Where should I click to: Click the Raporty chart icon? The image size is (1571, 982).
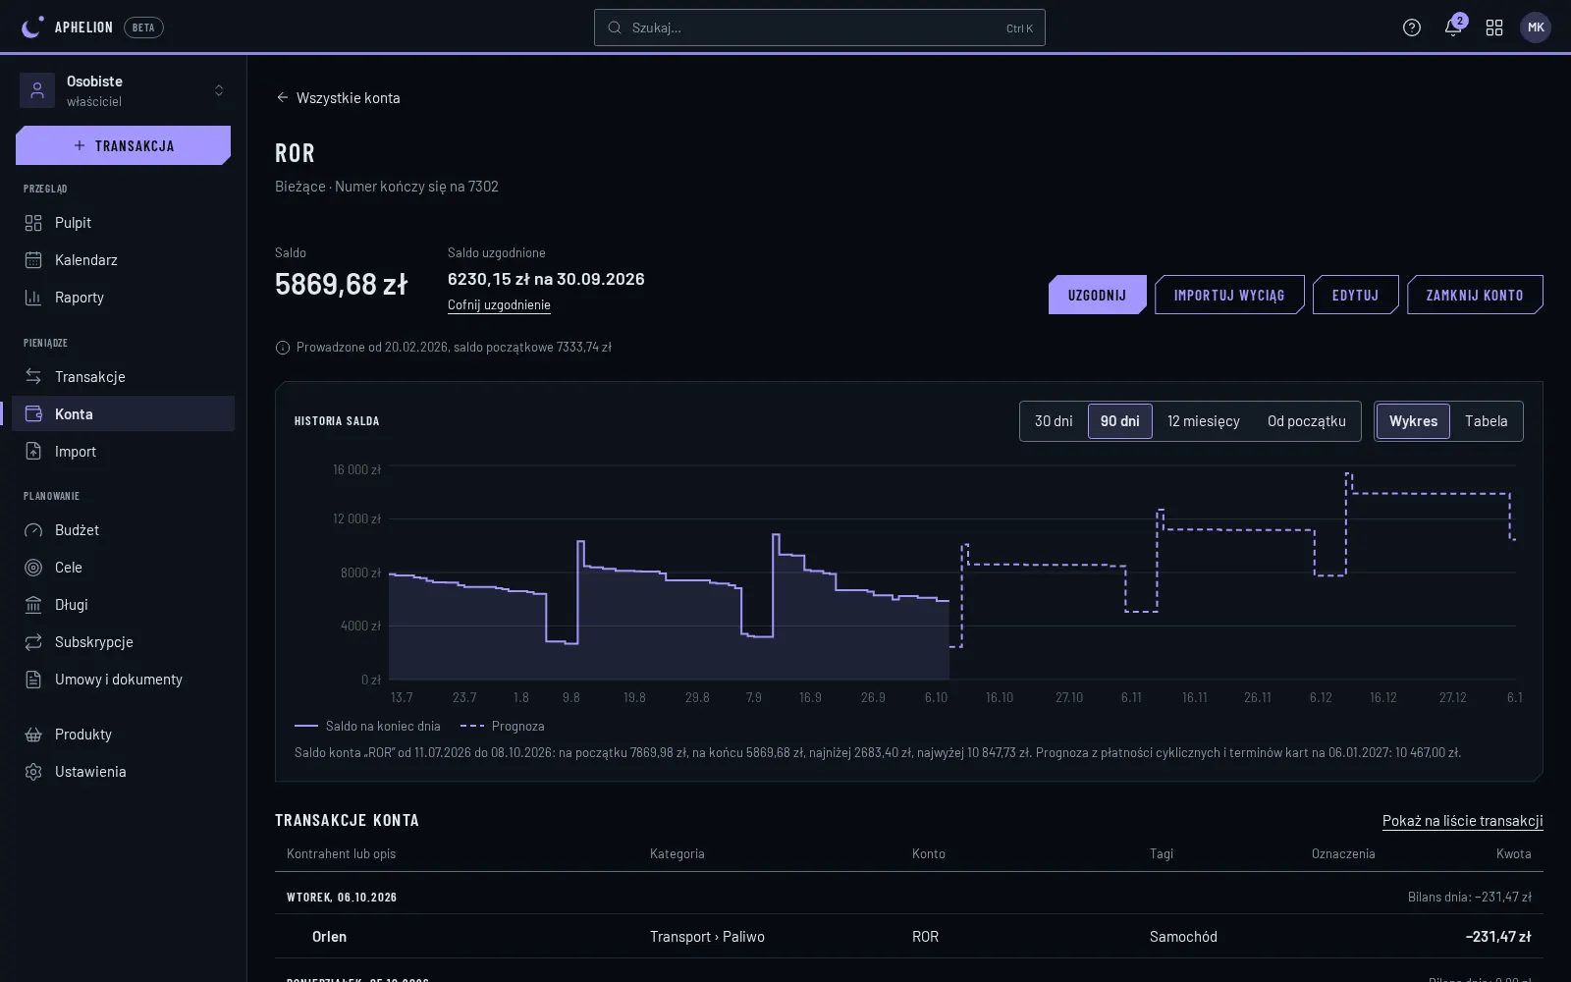click(x=33, y=298)
